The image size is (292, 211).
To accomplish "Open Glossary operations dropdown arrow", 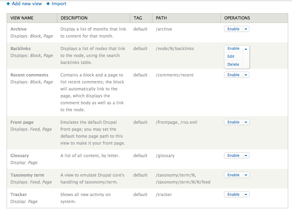I will [246, 156].
